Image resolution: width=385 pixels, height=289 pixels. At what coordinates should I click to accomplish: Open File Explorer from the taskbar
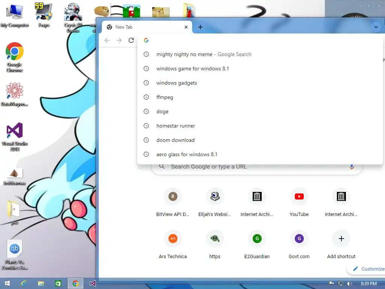41,283
